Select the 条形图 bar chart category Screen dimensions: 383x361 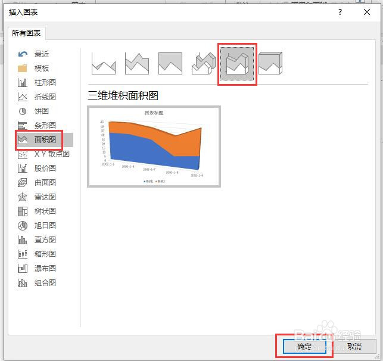click(x=44, y=126)
